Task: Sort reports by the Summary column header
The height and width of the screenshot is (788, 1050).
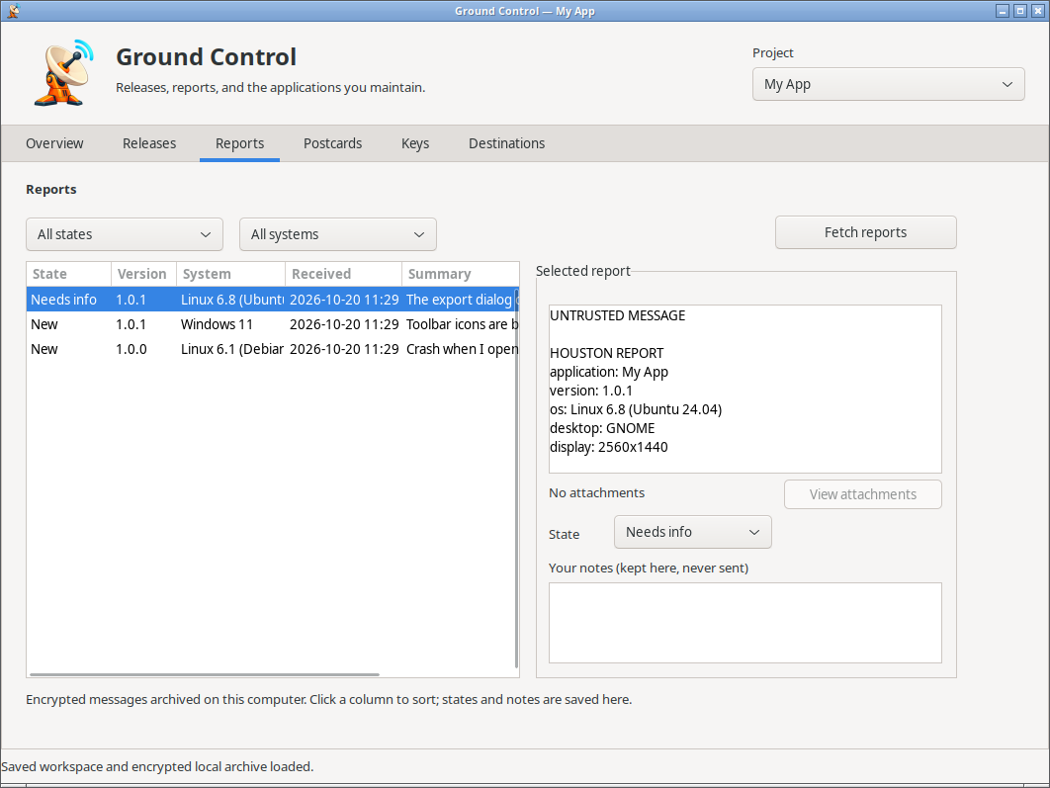Action: coord(460,274)
